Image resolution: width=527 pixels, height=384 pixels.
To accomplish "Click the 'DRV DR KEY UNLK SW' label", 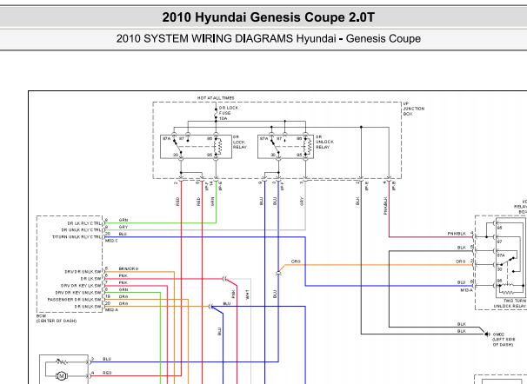I will (x=78, y=293).
